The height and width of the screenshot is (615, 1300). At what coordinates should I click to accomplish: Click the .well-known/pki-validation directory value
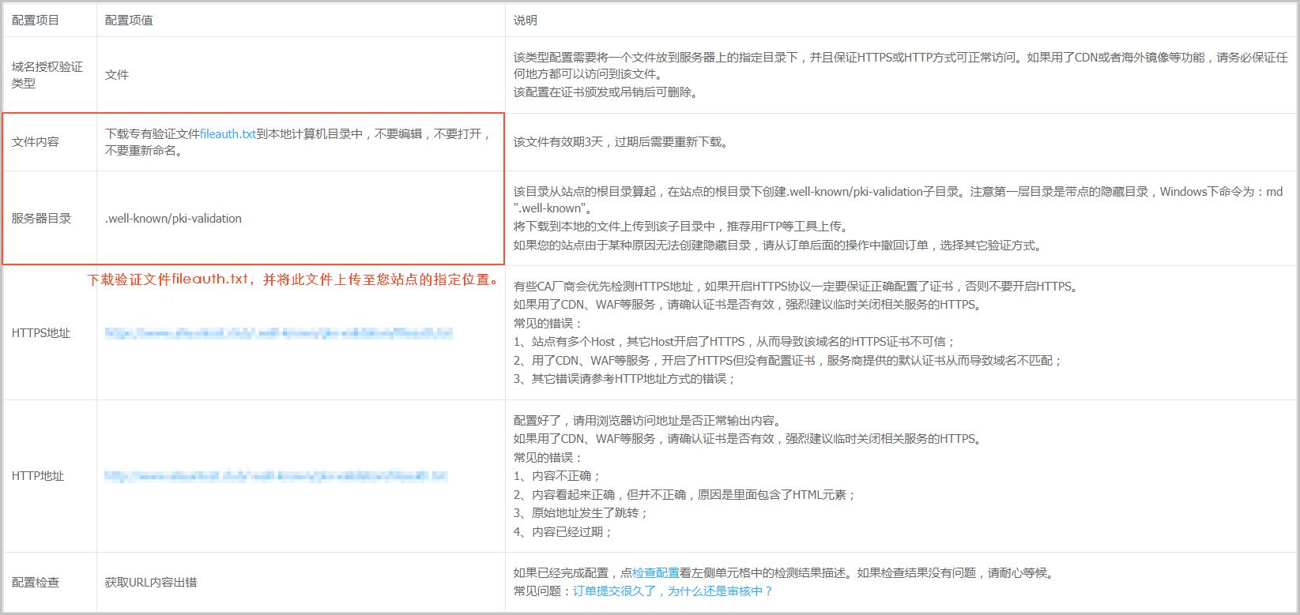174,219
